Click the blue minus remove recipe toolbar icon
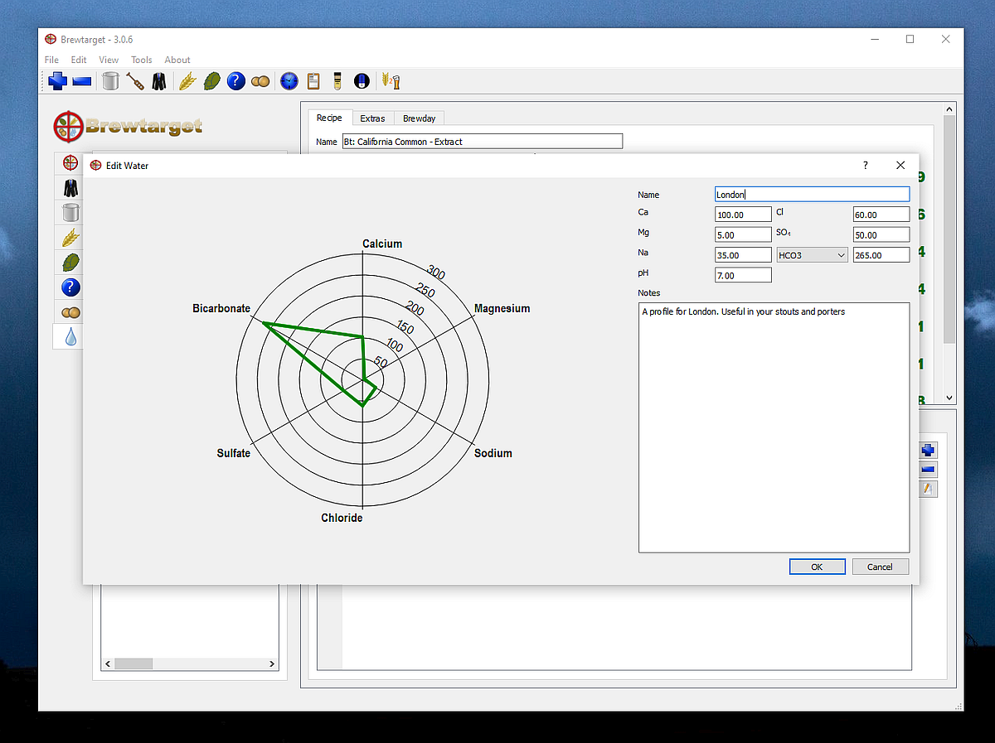Image resolution: width=995 pixels, height=743 pixels. click(81, 81)
